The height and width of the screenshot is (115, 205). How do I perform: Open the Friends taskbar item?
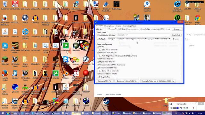coord(56,113)
